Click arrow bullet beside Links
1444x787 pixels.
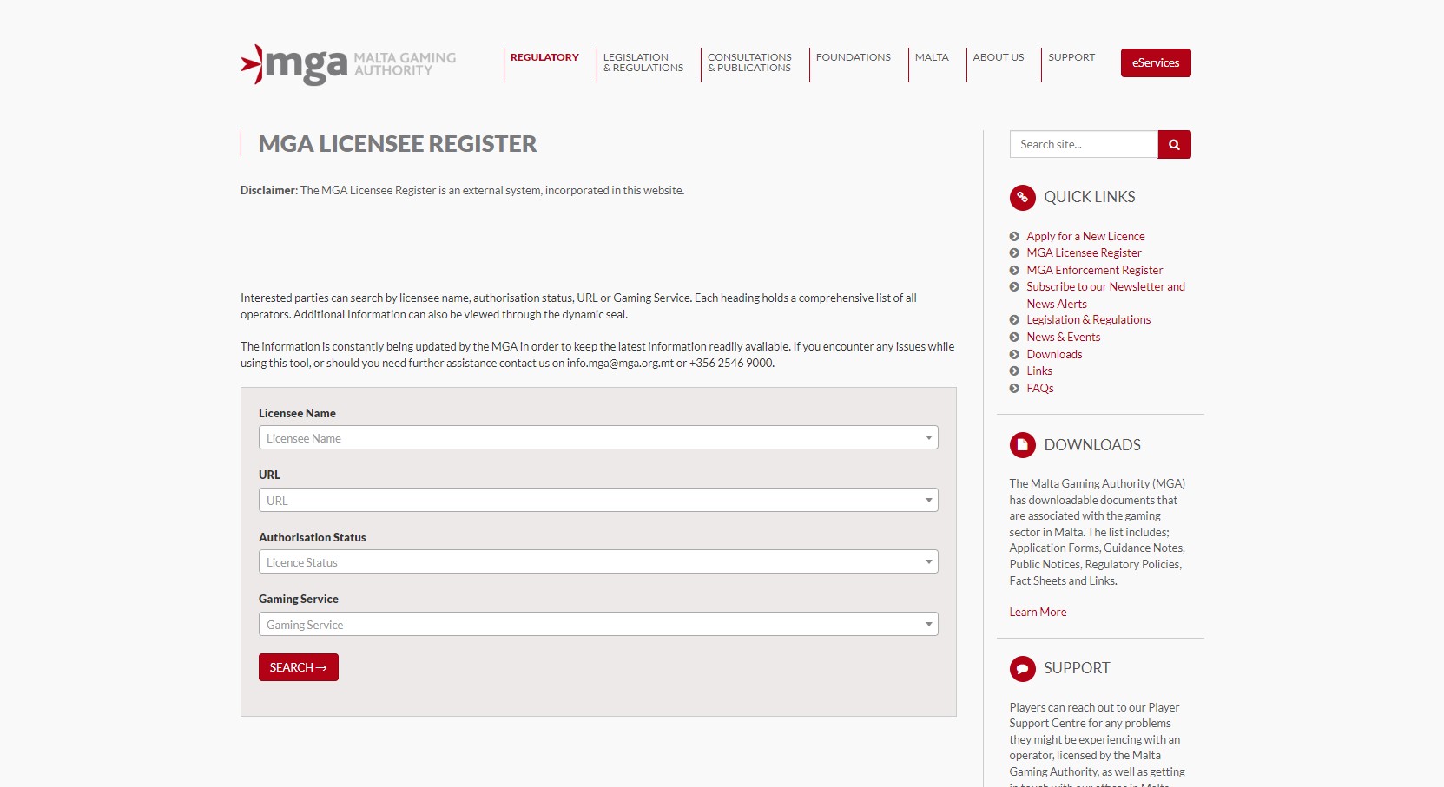click(x=1014, y=371)
